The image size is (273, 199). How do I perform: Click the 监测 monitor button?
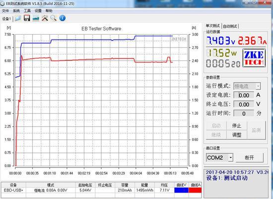pyautogui.click(x=256, y=130)
